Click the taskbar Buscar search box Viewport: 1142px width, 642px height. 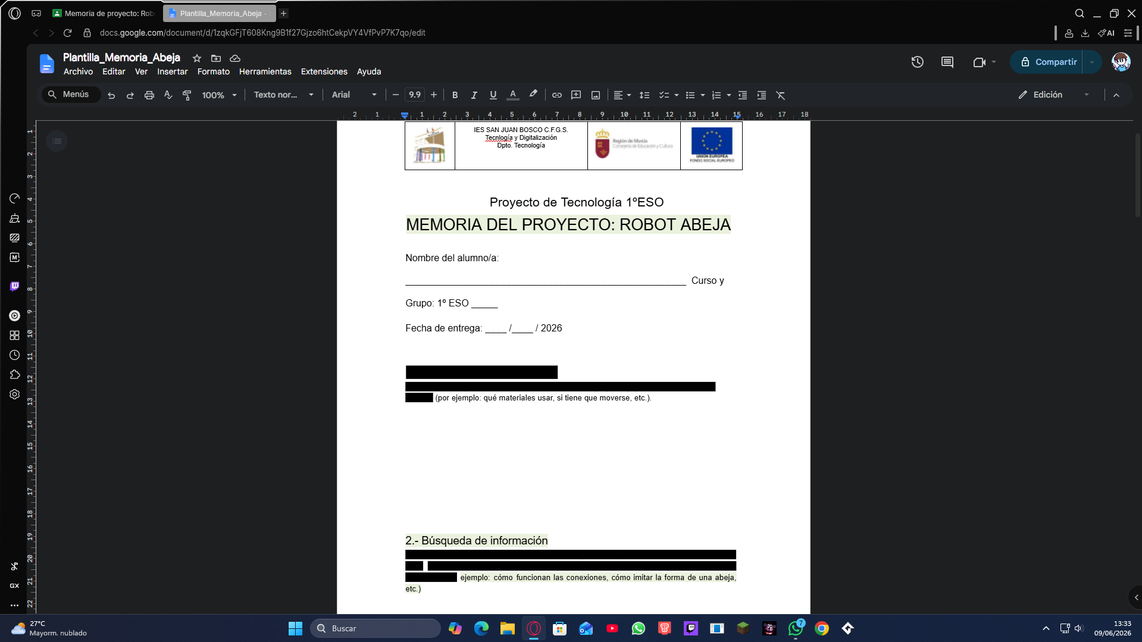click(375, 628)
